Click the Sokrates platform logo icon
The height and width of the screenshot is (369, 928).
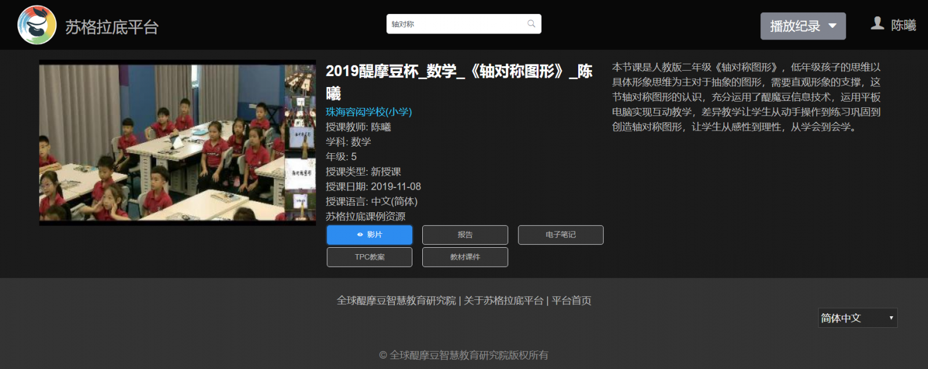(37, 25)
